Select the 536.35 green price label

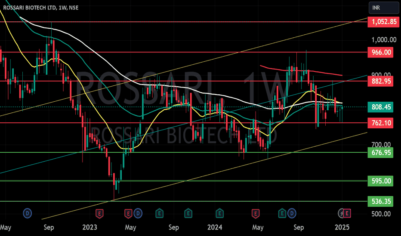380,201
